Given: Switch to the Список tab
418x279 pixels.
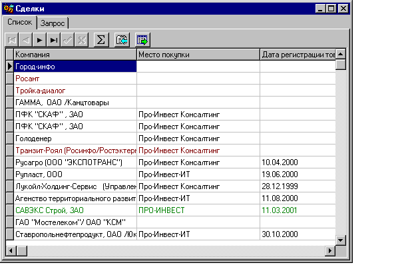Looking at the screenshot, I should click(19, 22).
